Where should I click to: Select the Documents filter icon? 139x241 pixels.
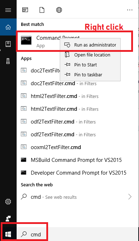point(42,10)
